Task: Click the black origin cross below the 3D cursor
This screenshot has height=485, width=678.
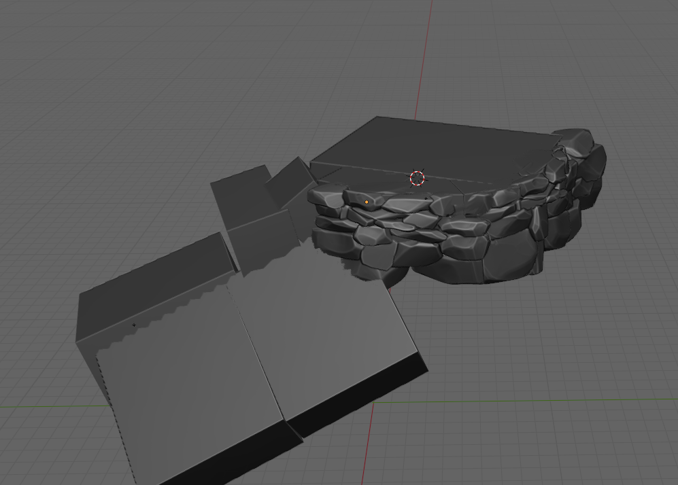Action: [426, 198]
